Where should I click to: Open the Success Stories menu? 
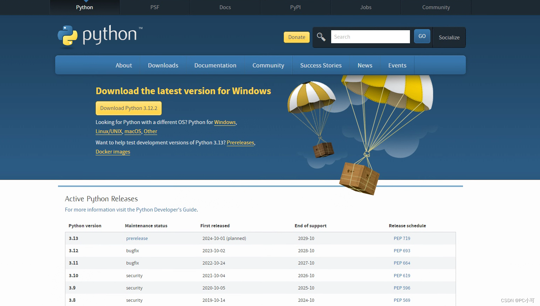coord(321,65)
